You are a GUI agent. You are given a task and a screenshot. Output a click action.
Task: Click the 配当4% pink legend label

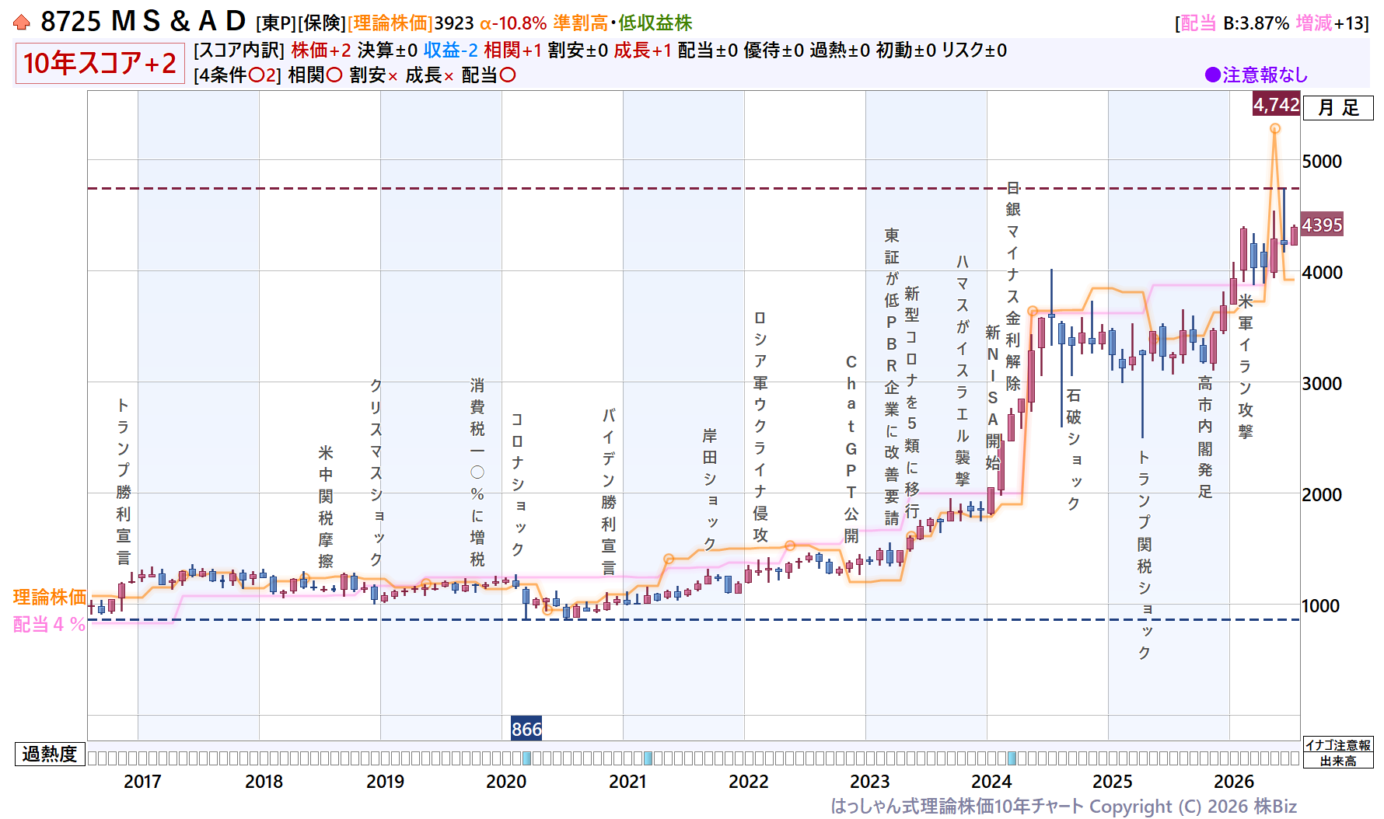(50, 624)
